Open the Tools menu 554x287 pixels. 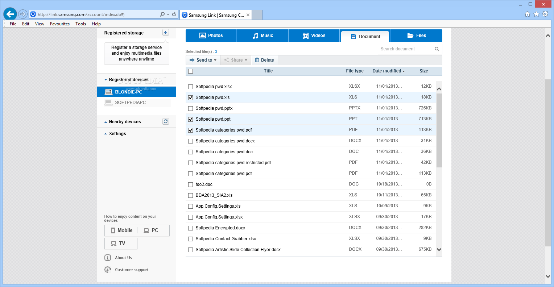point(80,24)
